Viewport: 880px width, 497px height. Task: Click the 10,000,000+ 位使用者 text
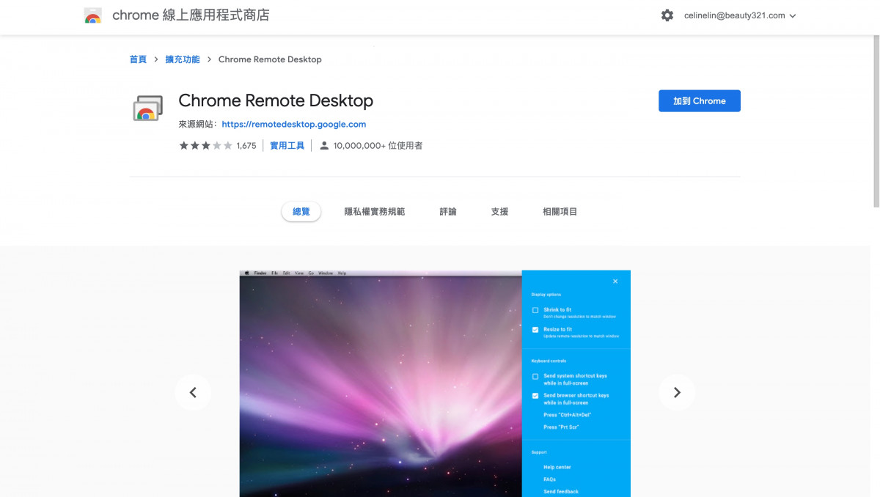click(x=378, y=146)
